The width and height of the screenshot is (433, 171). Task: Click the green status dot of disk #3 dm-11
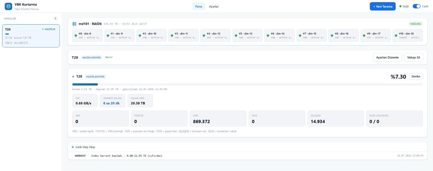[172, 36]
